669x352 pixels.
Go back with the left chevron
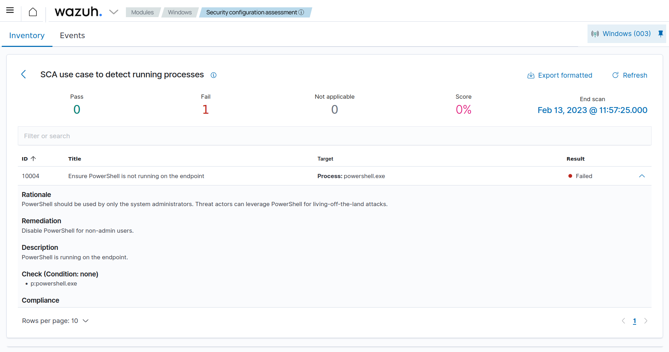point(24,74)
